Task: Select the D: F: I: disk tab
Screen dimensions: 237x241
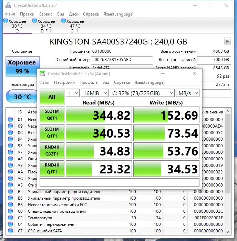Action: [46, 26]
